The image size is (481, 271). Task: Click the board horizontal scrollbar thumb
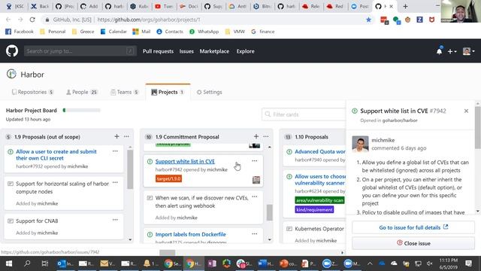click(167, 252)
